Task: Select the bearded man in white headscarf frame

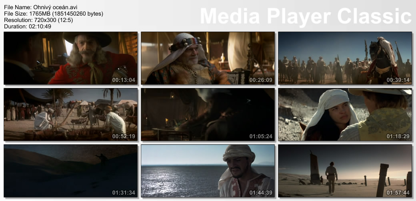Action: (208, 58)
